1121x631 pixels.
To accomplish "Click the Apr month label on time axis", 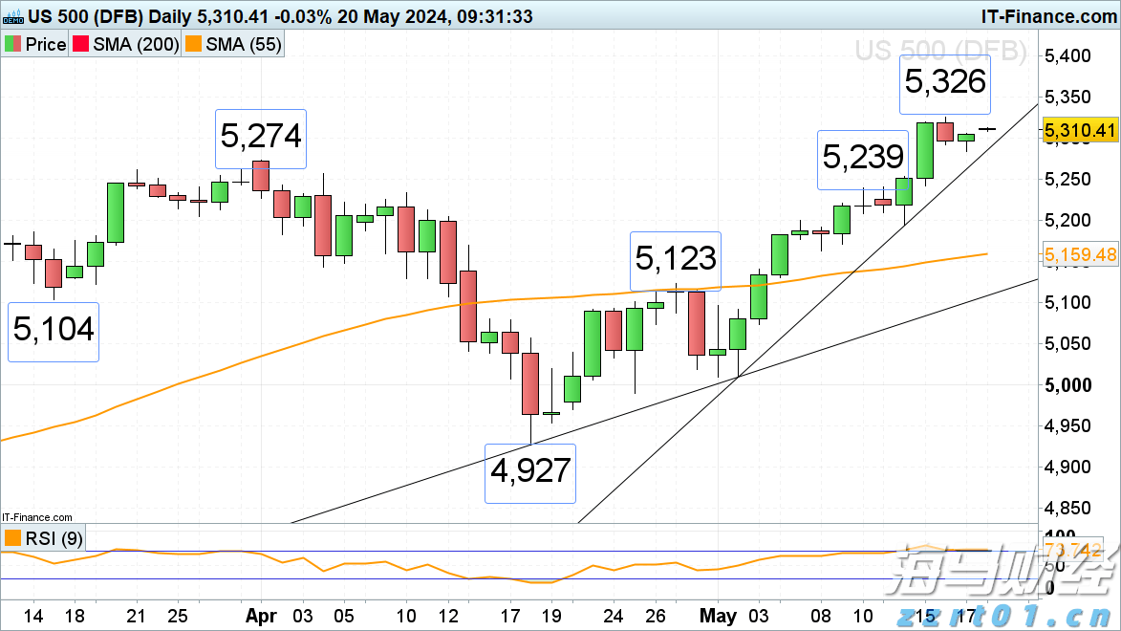I will pyautogui.click(x=261, y=615).
